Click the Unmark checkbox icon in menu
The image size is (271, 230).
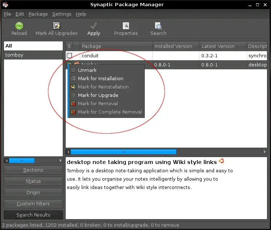pyautogui.click(x=73, y=70)
